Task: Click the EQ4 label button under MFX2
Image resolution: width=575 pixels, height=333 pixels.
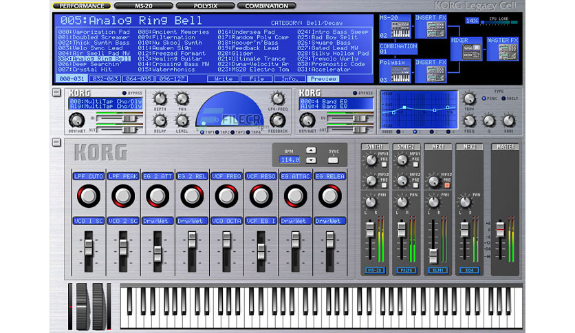Action: (x=469, y=270)
